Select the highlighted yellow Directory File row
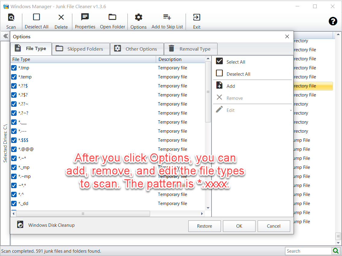 313,86
